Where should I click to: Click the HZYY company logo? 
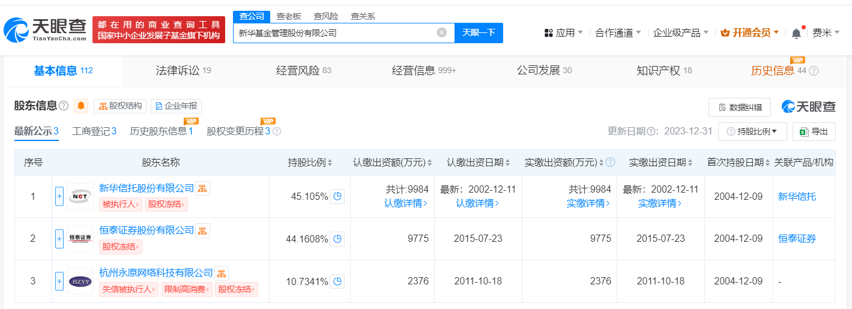click(80, 281)
